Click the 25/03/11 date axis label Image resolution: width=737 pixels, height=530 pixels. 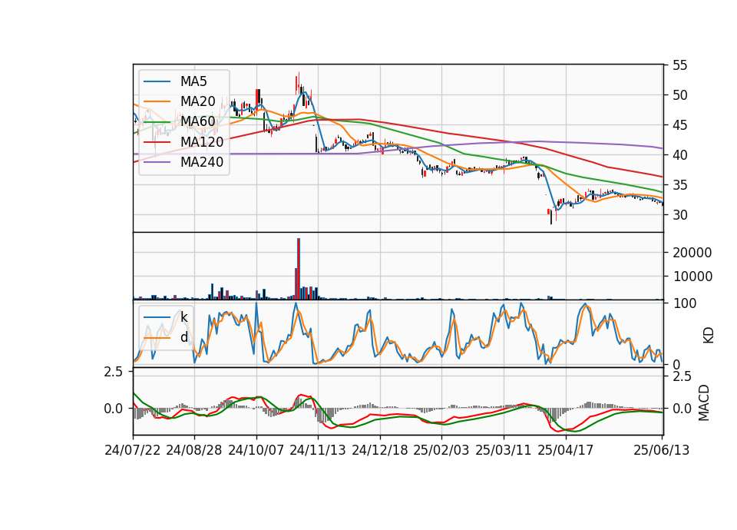504,450
